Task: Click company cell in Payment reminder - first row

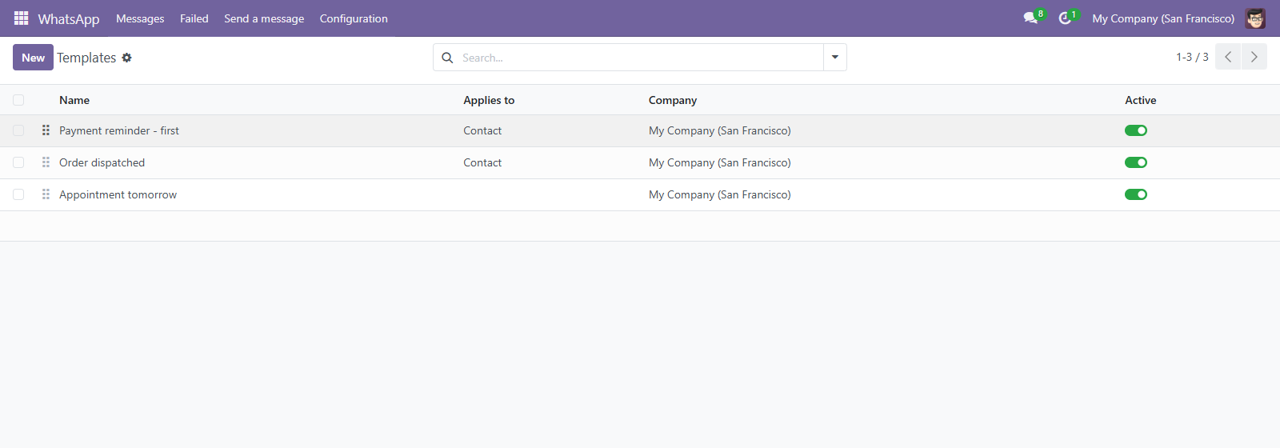Action: (720, 130)
